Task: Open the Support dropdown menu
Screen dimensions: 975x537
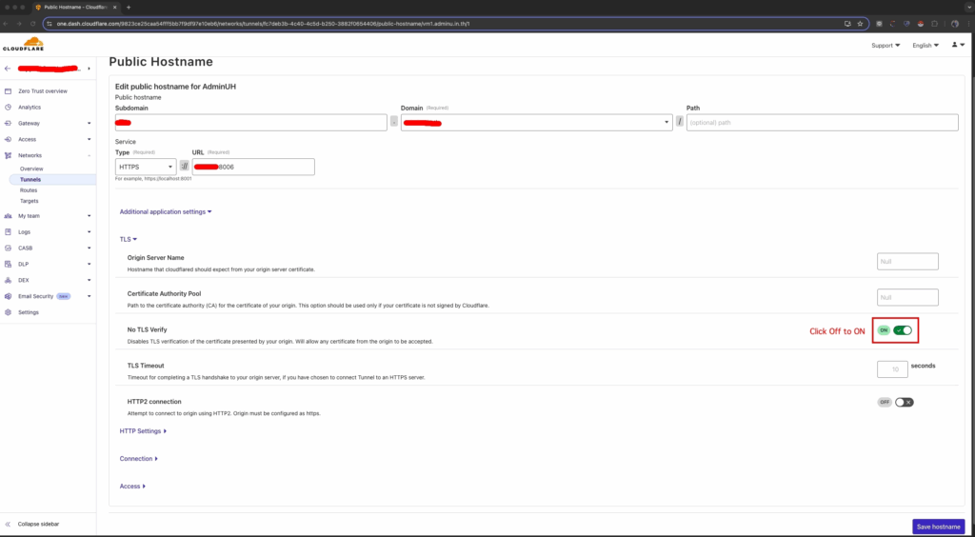Action: [x=886, y=46]
